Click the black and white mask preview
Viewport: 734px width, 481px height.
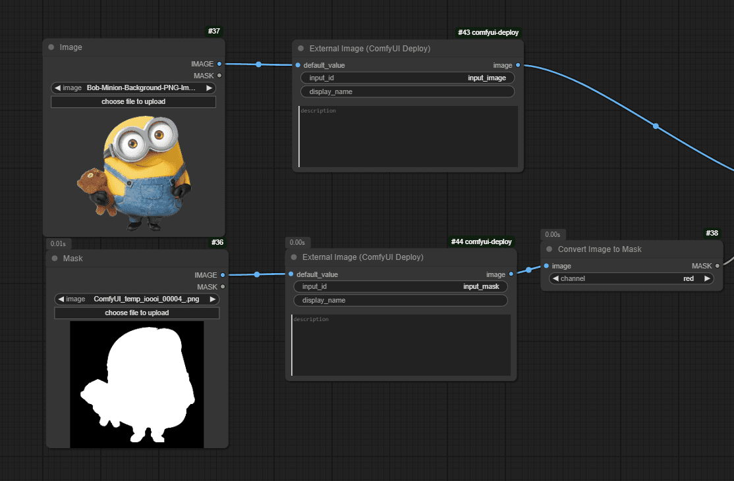coord(136,384)
